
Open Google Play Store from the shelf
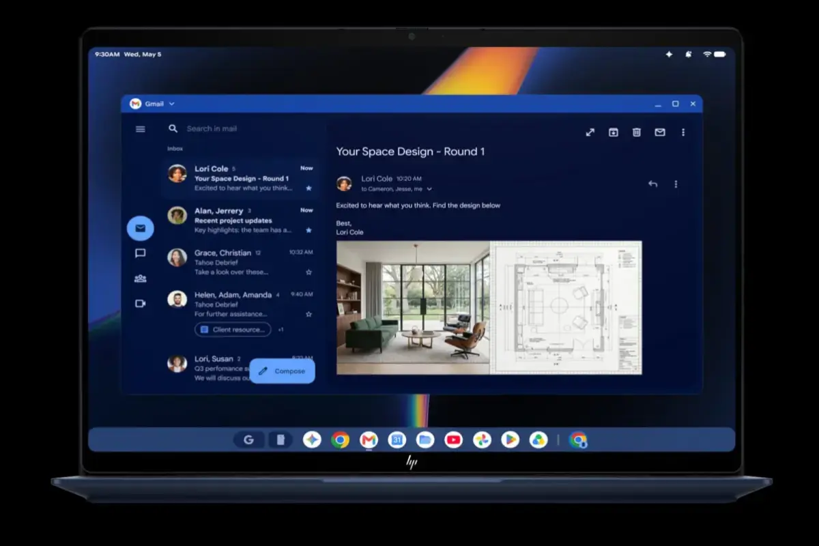point(511,440)
